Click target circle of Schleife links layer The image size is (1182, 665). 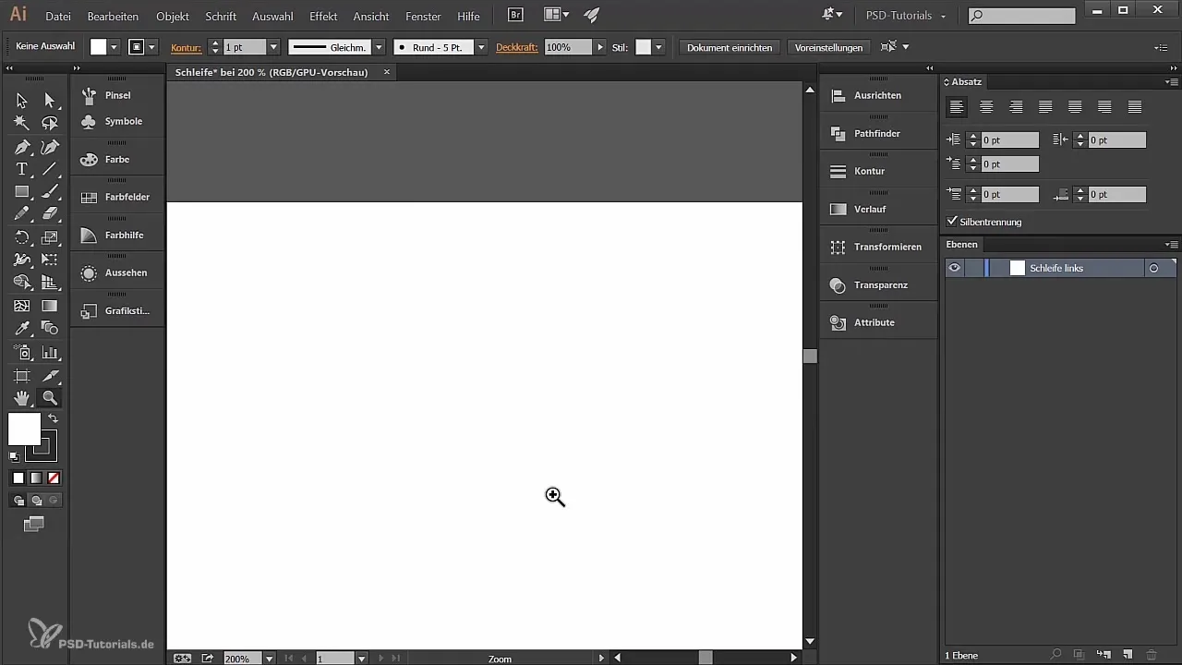coord(1153,268)
